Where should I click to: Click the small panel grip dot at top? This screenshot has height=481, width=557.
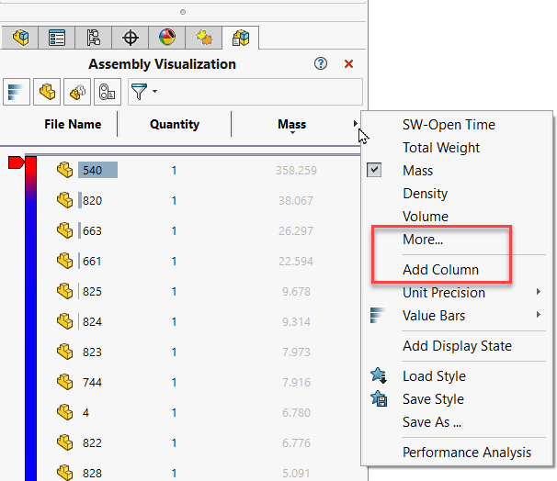click(183, 12)
